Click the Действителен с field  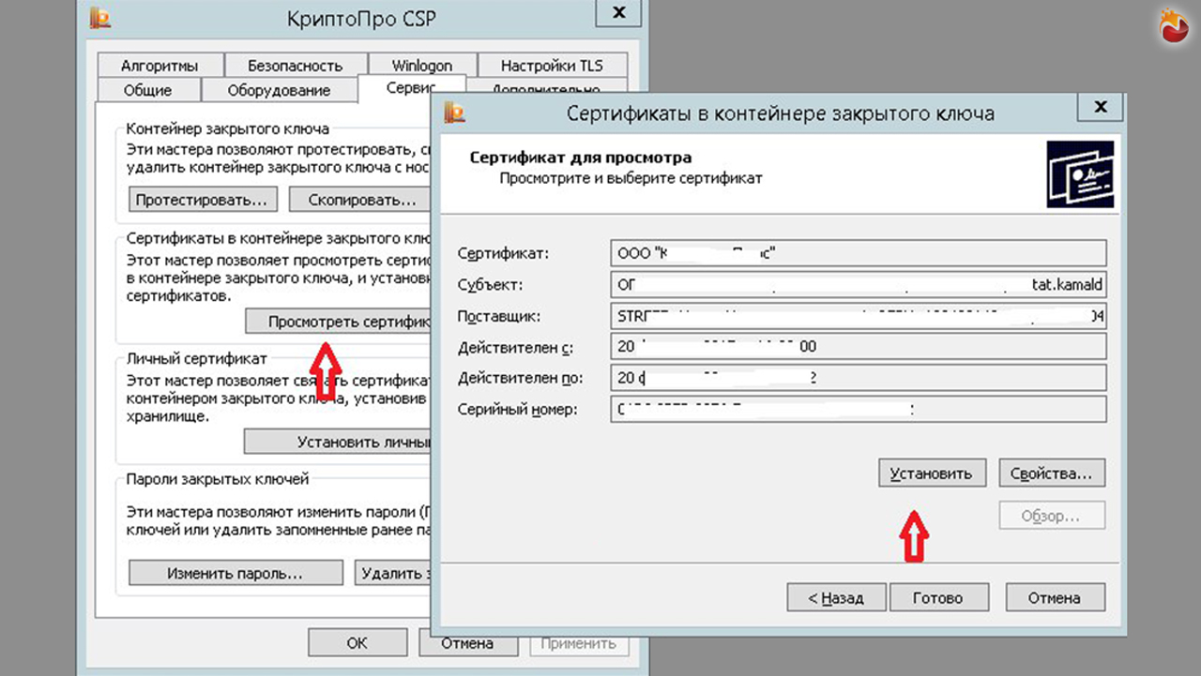[858, 346]
